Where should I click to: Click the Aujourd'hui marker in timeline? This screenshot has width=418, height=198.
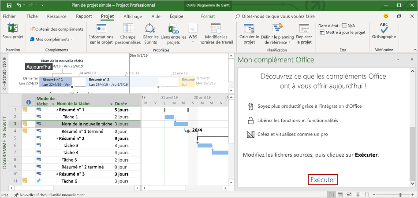tap(39, 67)
